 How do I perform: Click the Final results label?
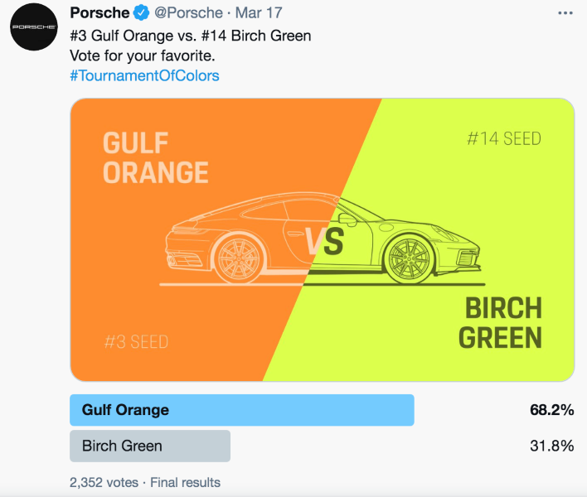[186, 482]
